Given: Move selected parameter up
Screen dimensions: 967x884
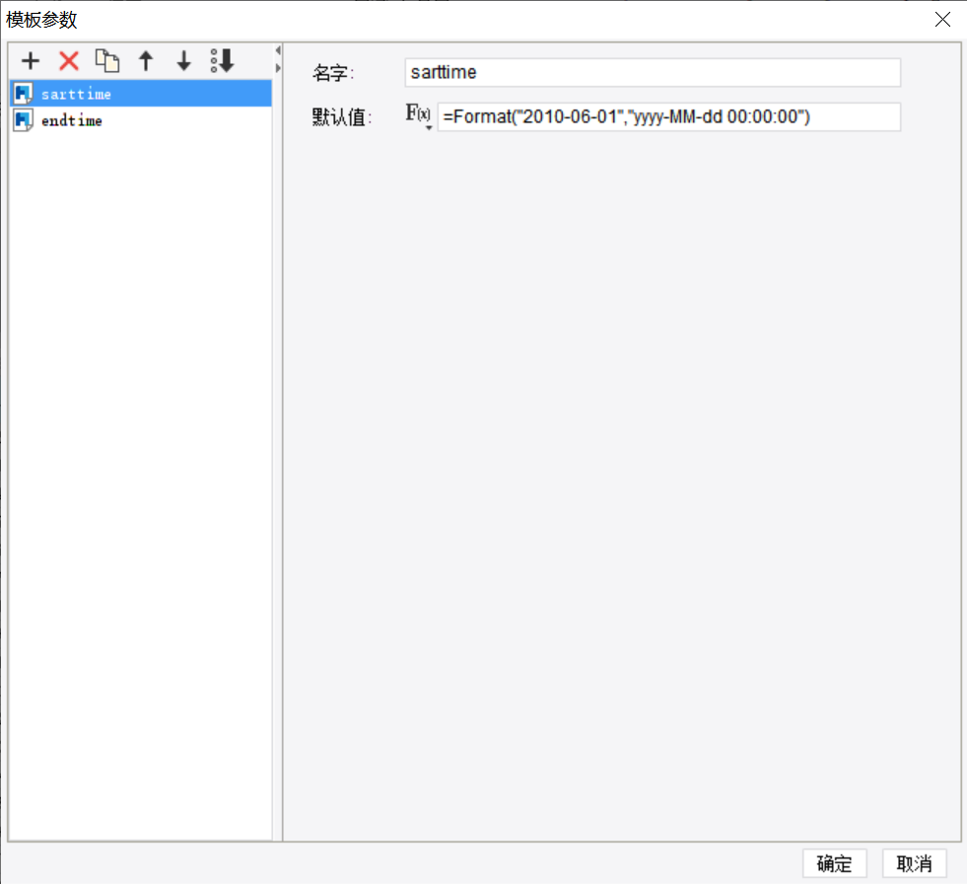Looking at the screenshot, I should pos(146,61).
